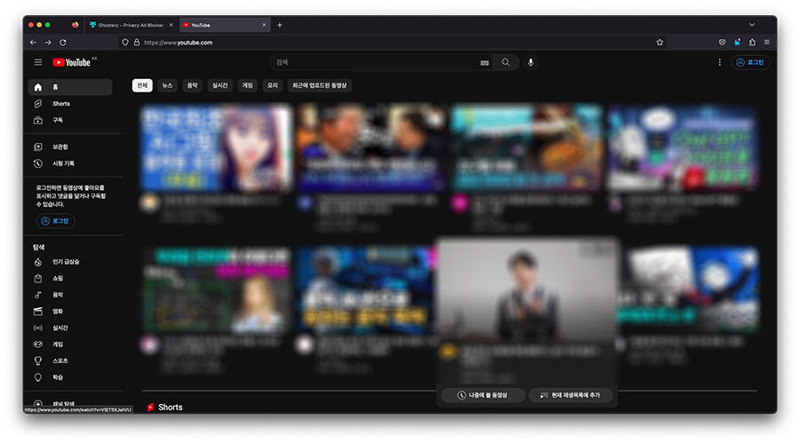This screenshot has width=800, height=444.
Task: Open Shorts from the left sidebar
Action: (x=70, y=104)
